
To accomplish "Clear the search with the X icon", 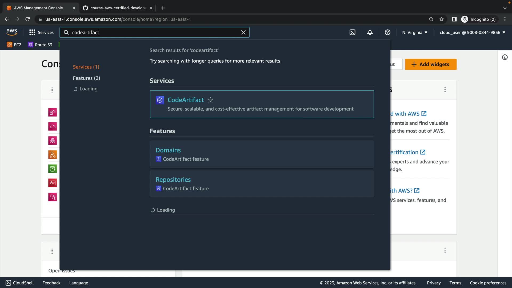I will 243,32.
